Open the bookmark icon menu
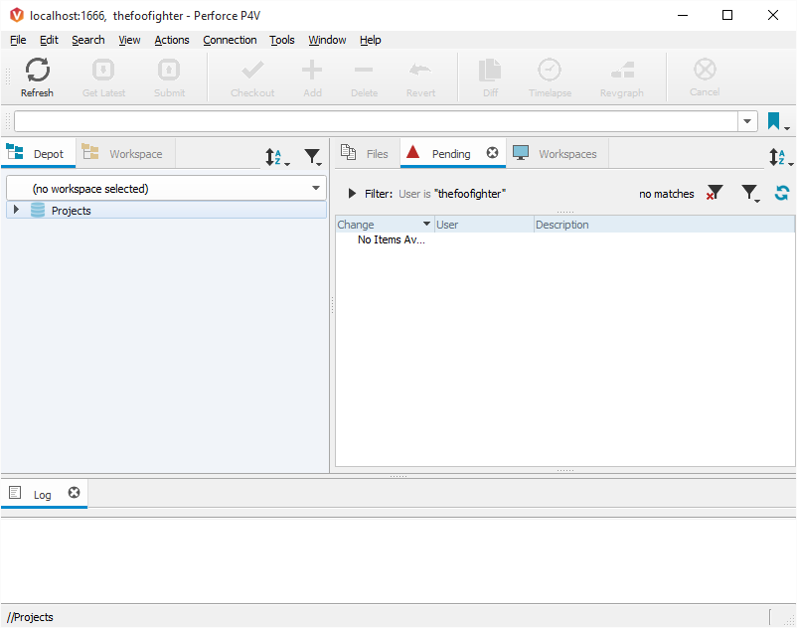This screenshot has width=797, height=628. (777, 121)
